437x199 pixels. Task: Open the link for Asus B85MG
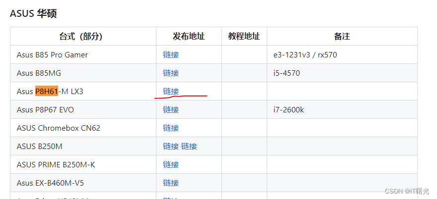tap(170, 73)
